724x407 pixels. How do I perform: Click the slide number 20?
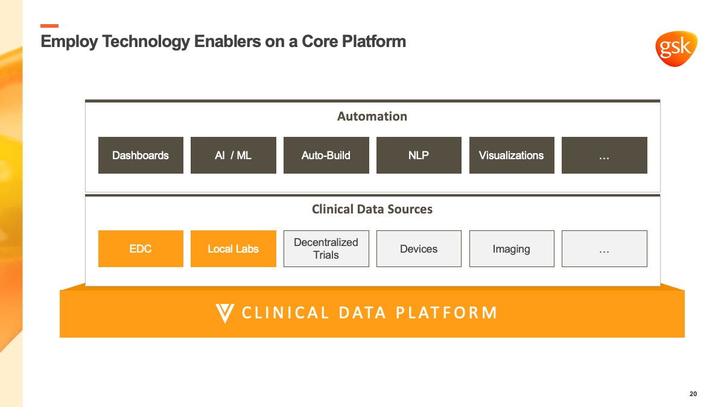click(x=693, y=394)
